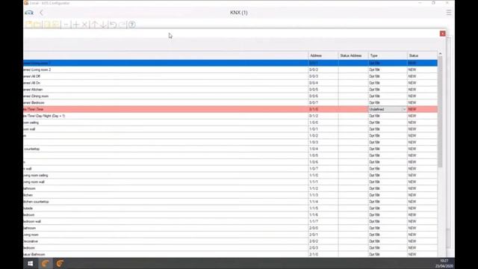This screenshot has width=478, height=269.
Task: Select the red highlighted Date/Time row name
Action: tap(33, 109)
